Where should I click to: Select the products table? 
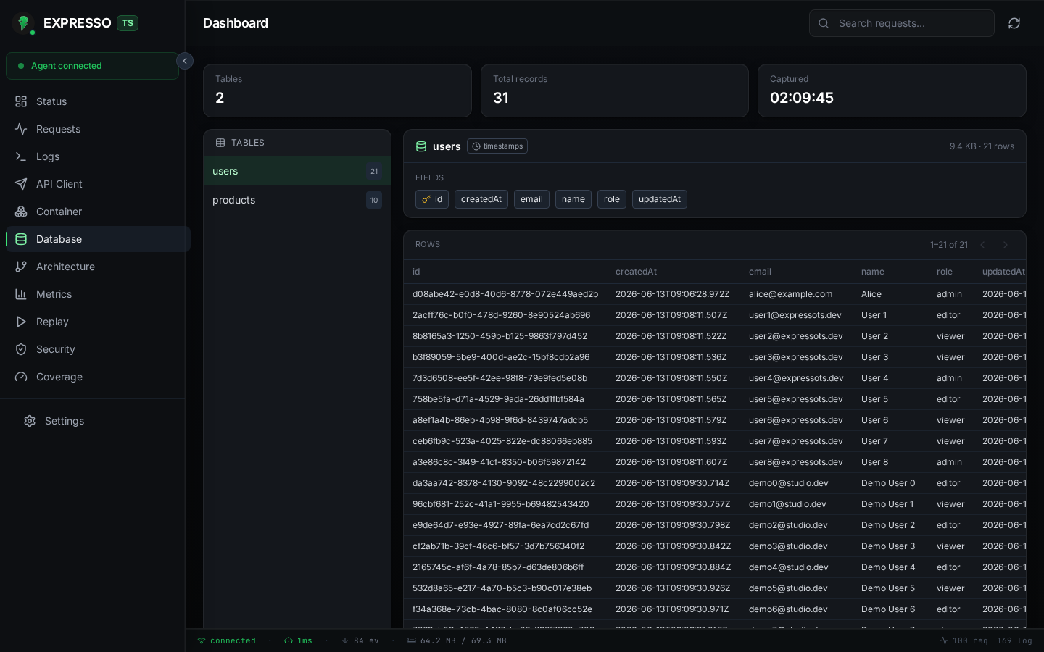[297, 200]
